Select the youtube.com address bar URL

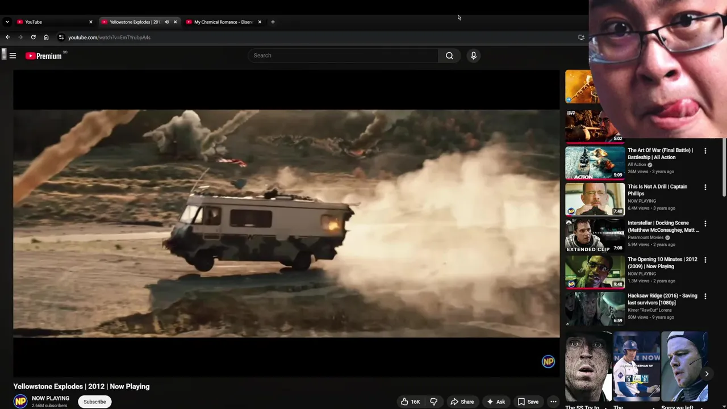tap(109, 37)
